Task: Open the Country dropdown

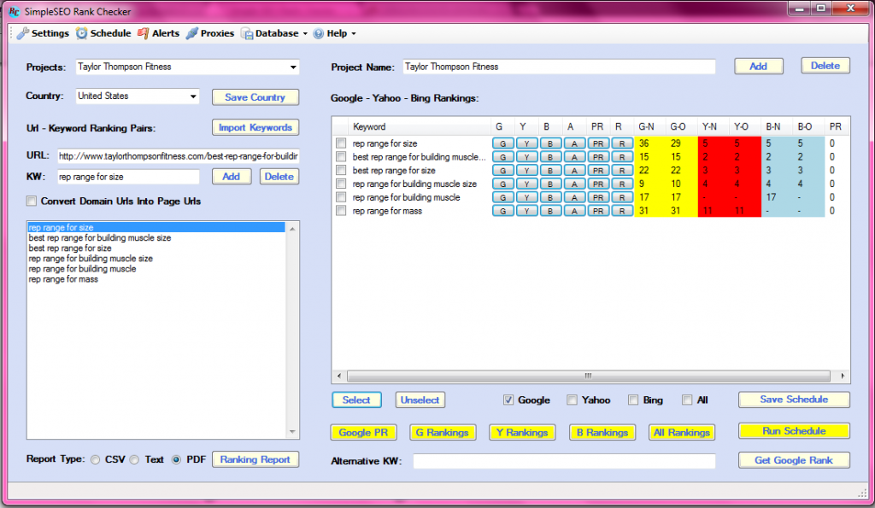Action: [193, 96]
